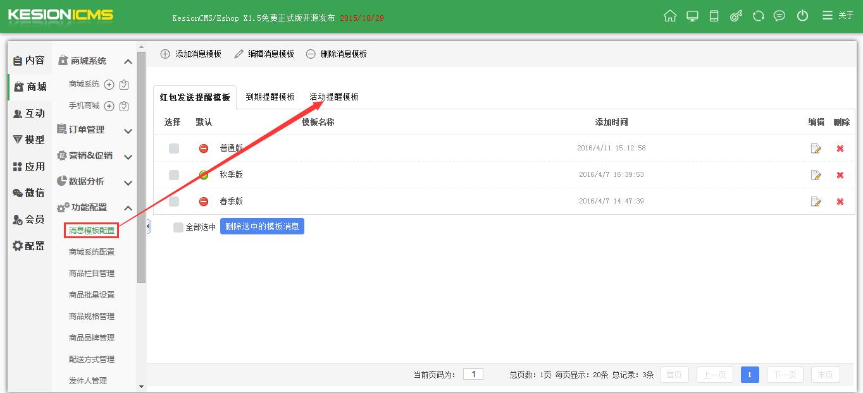Click the 下一页 pagination button
The height and width of the screenshot is (393, 863).
pos(785,375)
